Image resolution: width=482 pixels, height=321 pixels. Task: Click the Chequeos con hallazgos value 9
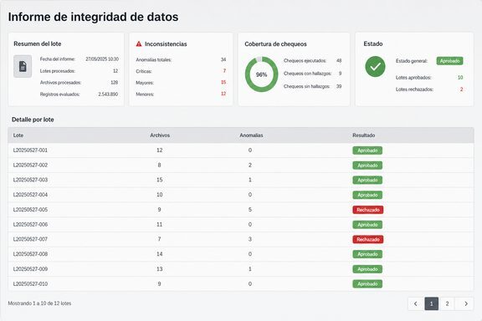[340, 74]
